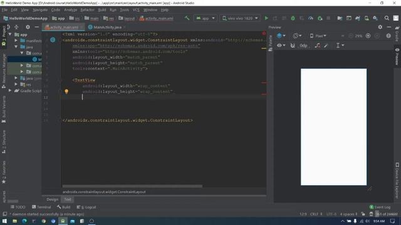Collapse the app module tree node
Screen dimensions: 401x225
(x=10, y=34)
